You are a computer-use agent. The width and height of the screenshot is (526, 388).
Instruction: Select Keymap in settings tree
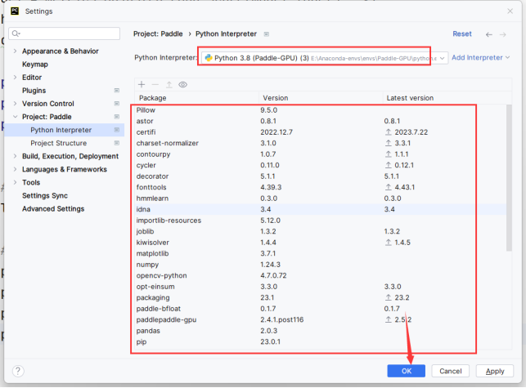pos(35,65)
